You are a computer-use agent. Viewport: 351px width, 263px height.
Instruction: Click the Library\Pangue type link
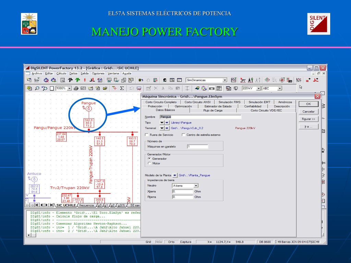[x=181, y=123]
